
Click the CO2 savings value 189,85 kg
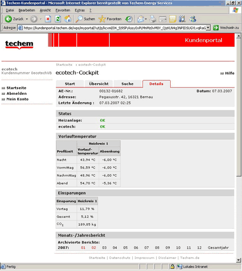click(87, 225)
